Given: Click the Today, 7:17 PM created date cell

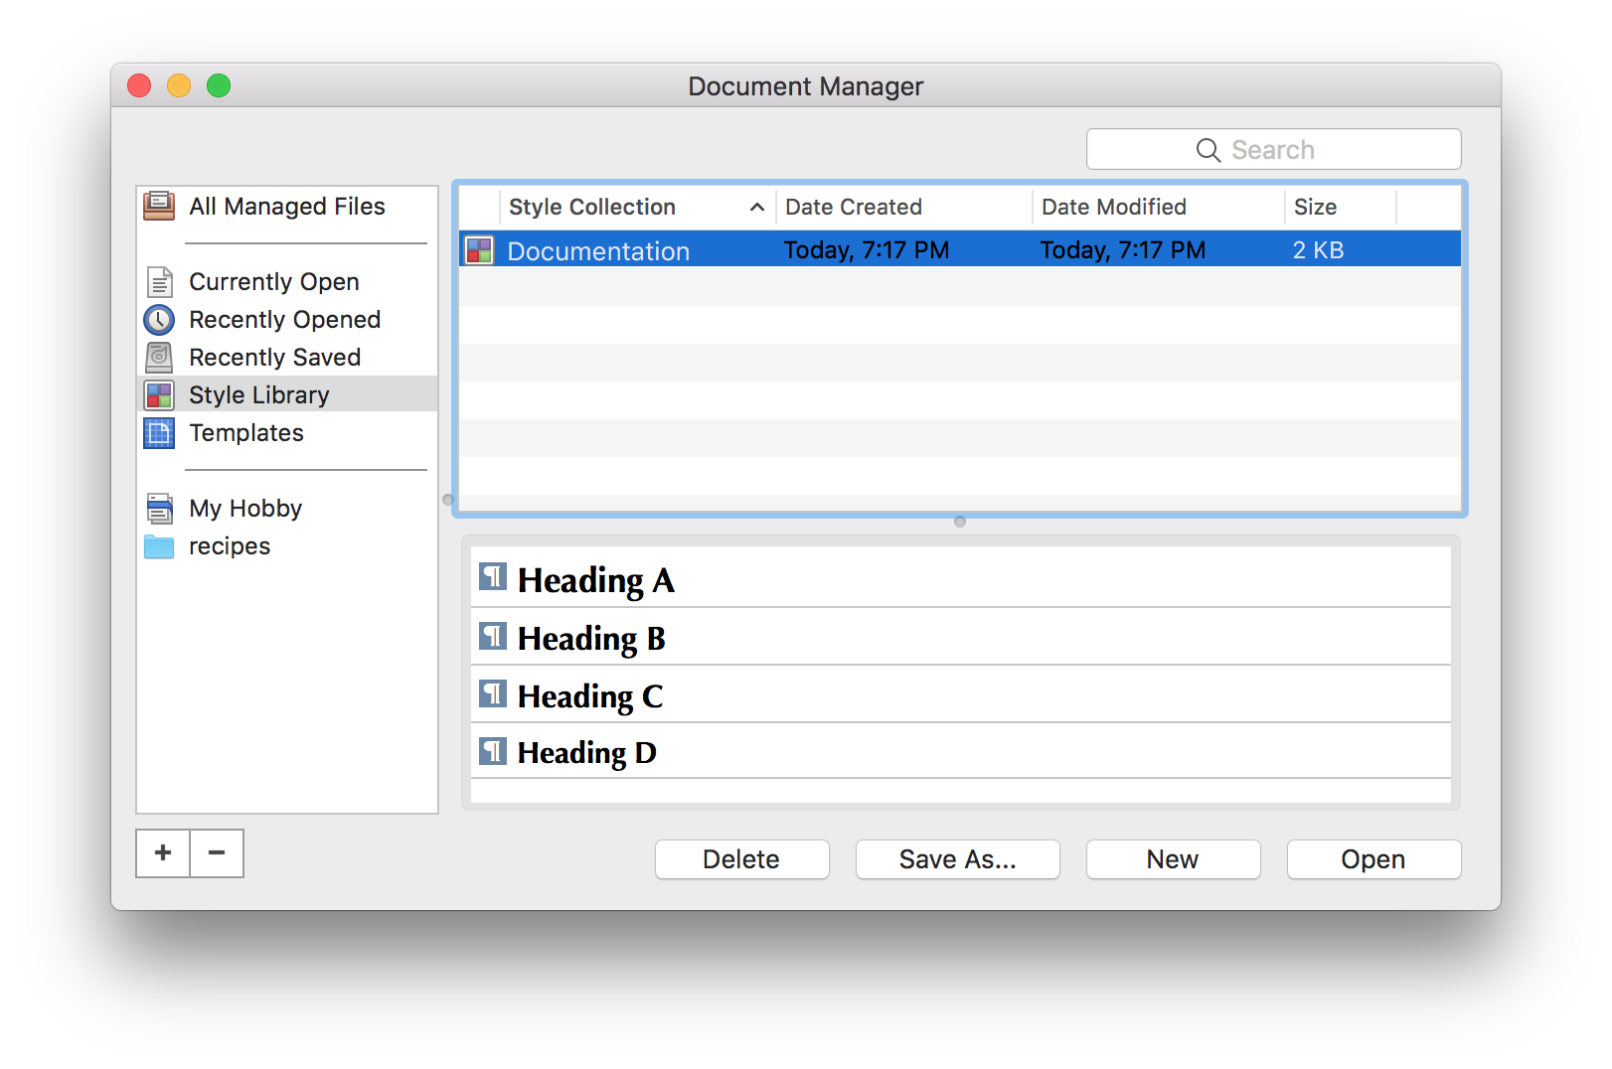Looking at the screenshot, I should coord(867,250).
